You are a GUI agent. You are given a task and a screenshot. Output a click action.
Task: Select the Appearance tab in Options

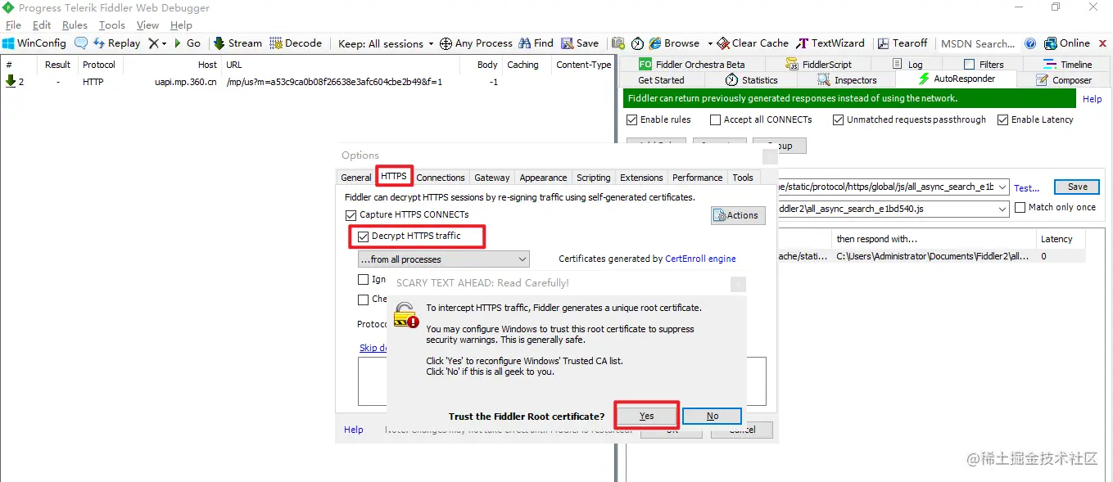[543, 178]
